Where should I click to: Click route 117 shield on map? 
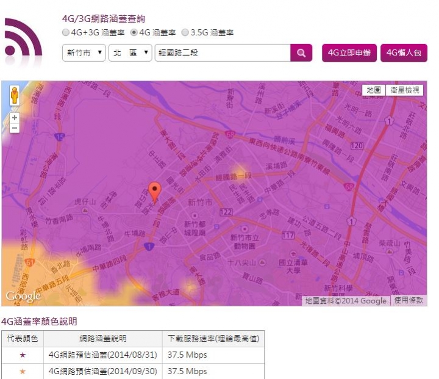pyautogui.click(x=288, y=235)
